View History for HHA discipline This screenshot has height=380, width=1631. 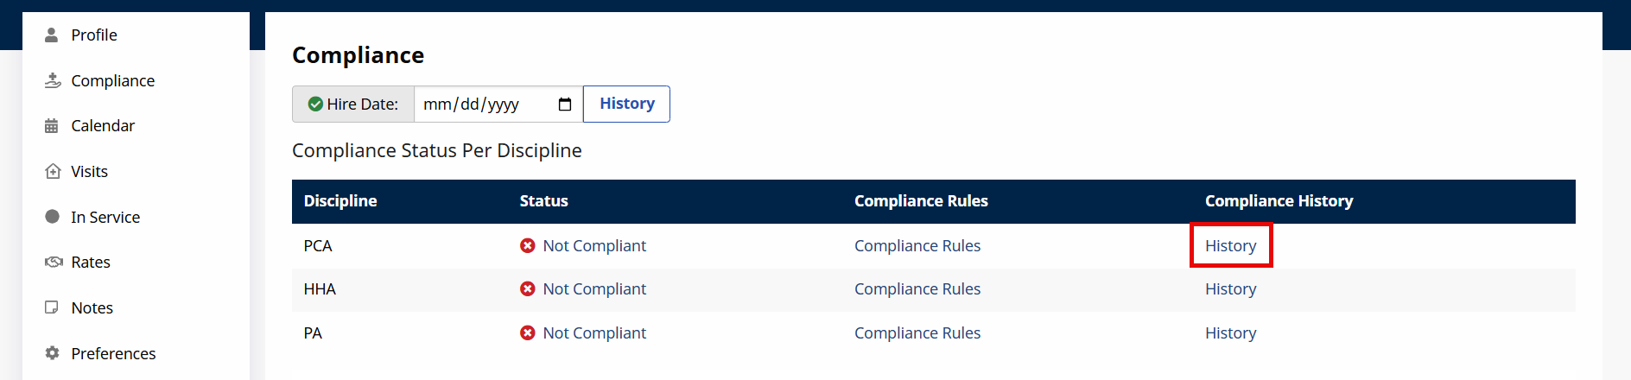[x=1230, y=289]
